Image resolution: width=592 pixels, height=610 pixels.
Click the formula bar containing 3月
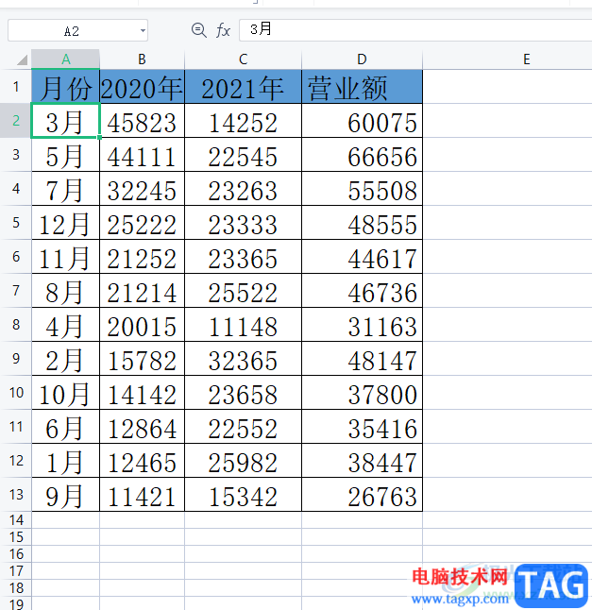pyautogui.click(x=415, y=30)
